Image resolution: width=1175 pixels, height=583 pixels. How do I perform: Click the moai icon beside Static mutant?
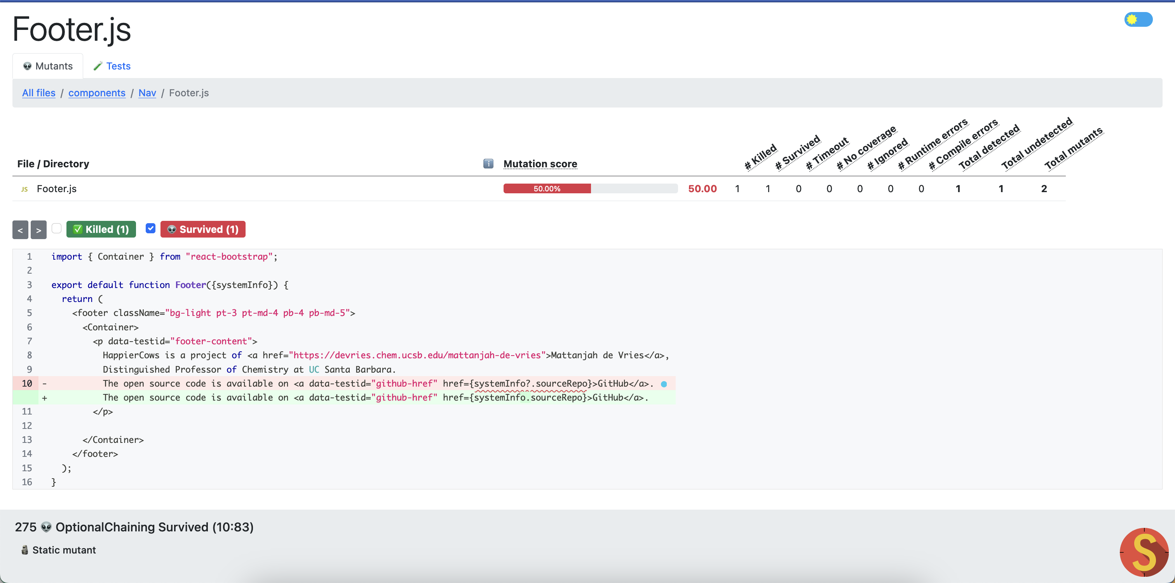(x=25, y=550)
